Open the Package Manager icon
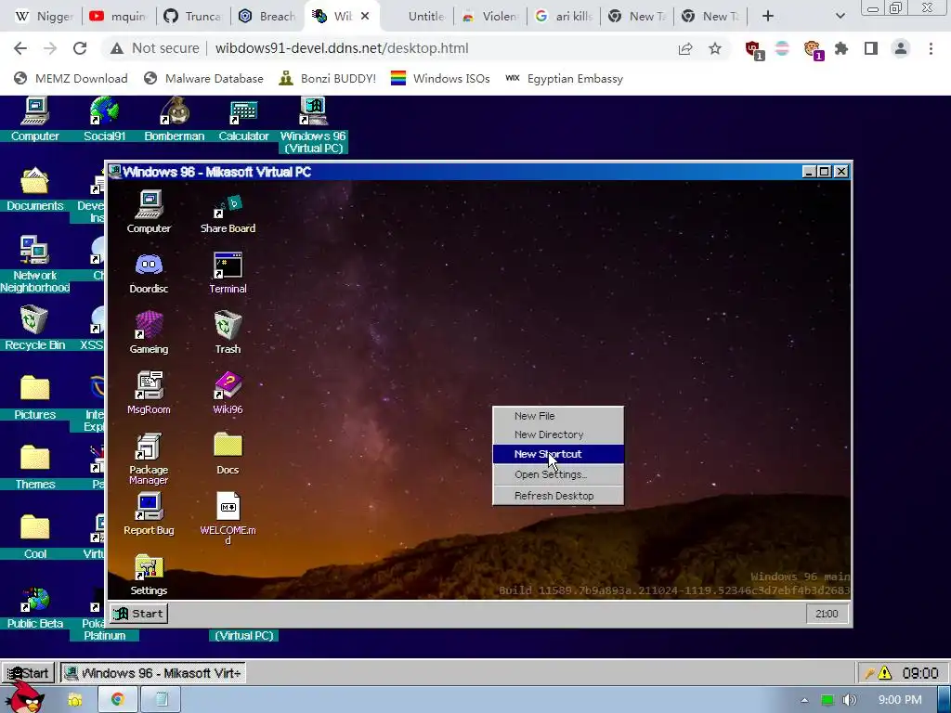951x713 pixels. 149,459
